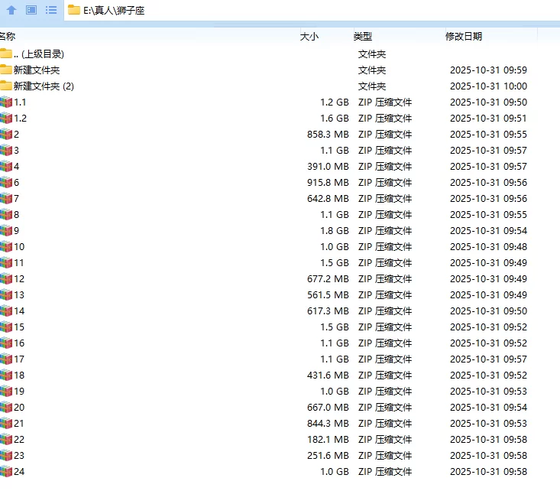
Task: Select the ZIP archive icon for 1.1
Action: 6,102
